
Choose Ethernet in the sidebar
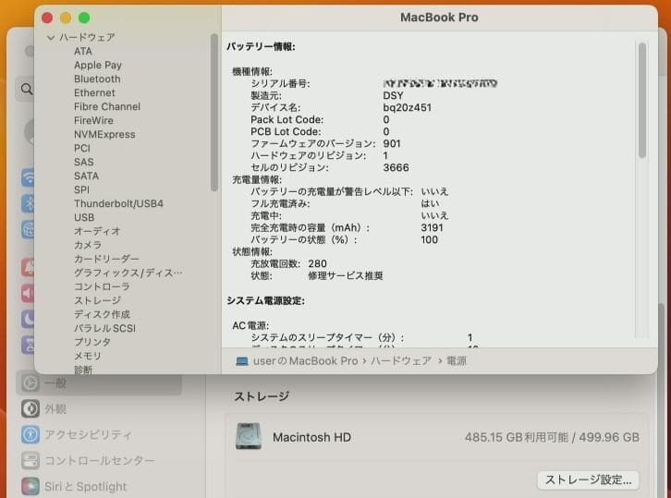pyautogui.click(x=94, y=92)
